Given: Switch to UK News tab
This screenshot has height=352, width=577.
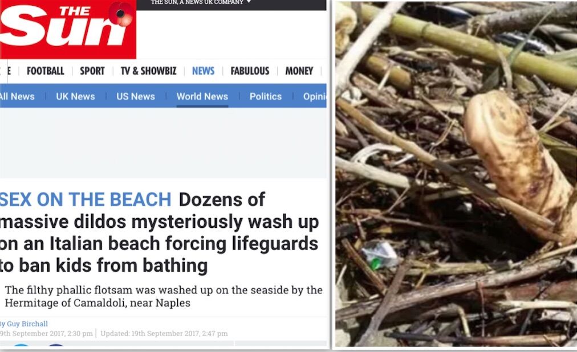Looking at the screenshot, I should (x=75, y=96).
